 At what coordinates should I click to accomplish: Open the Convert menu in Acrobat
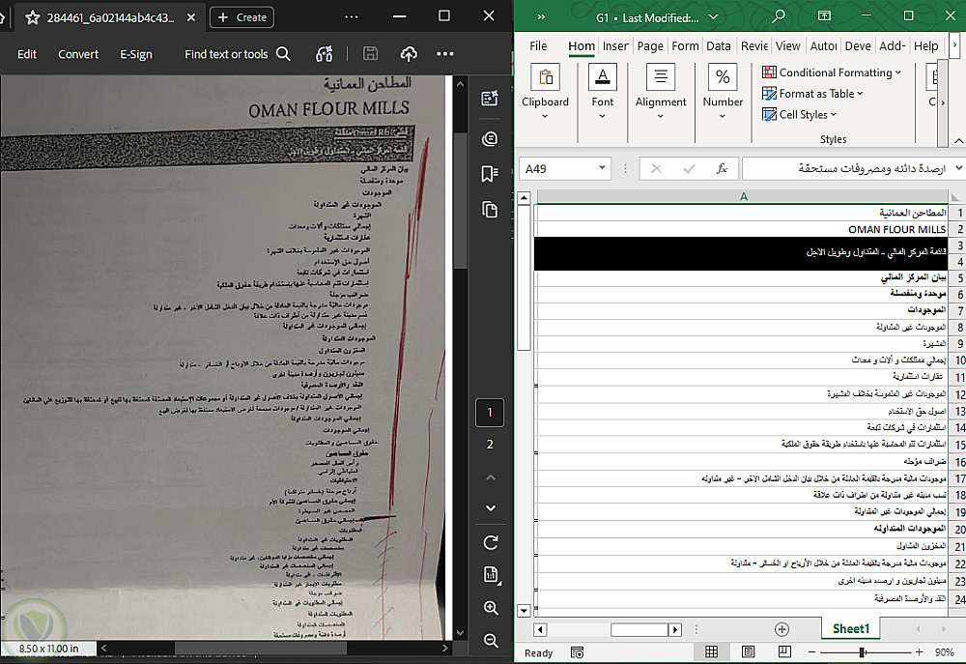(x=78, y=54)
